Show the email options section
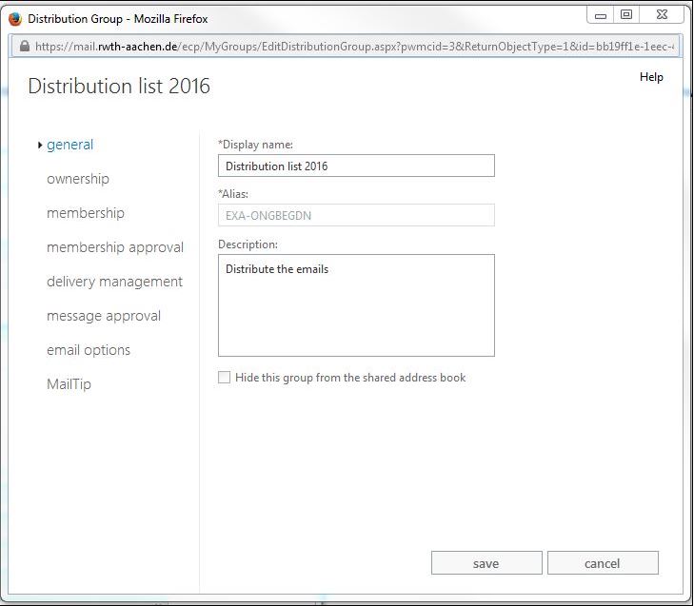 coord(89,350)
